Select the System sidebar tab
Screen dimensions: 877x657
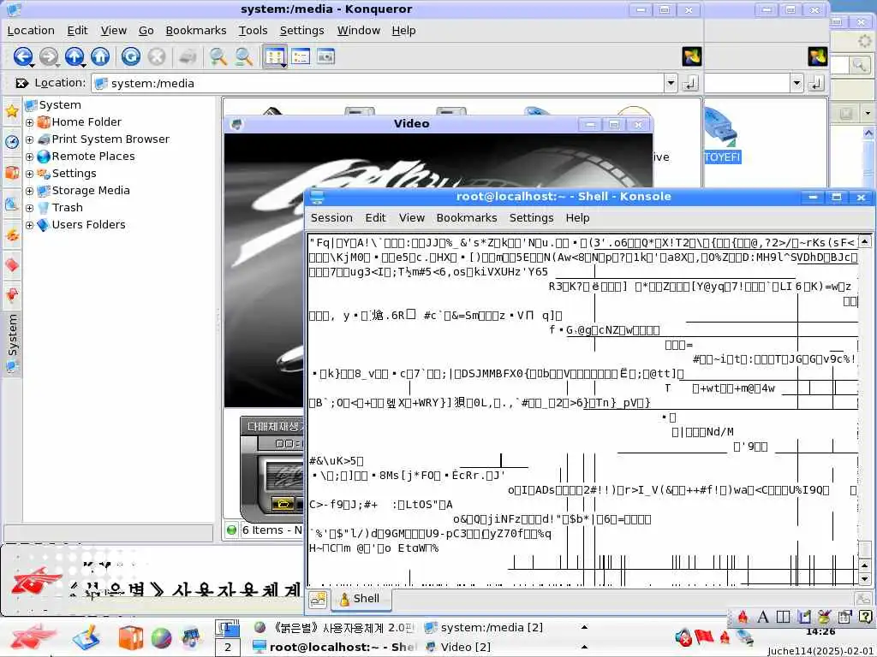pyautogui.click(x=12, y=342)
